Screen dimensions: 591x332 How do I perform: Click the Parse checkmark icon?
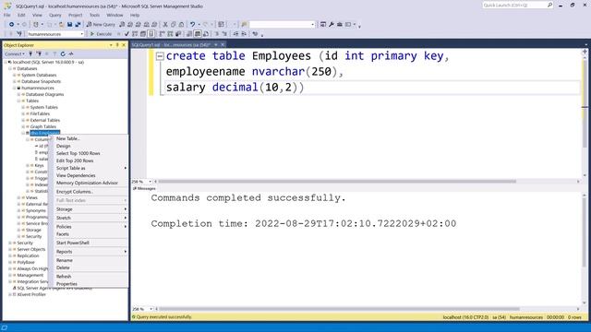(x=127, y=34)
